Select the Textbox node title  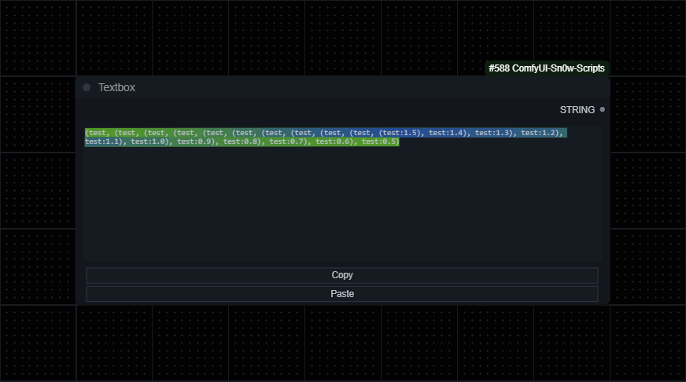(x=116, y=87)
